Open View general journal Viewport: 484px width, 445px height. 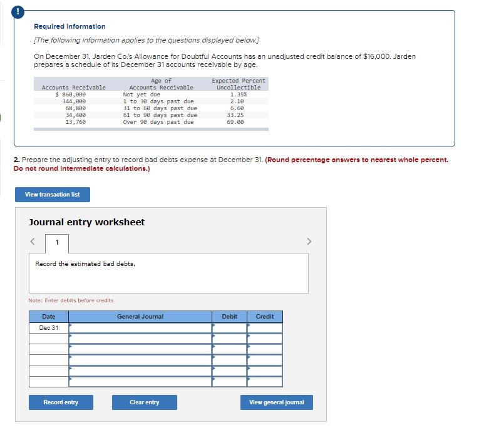[x=277, y=402]
